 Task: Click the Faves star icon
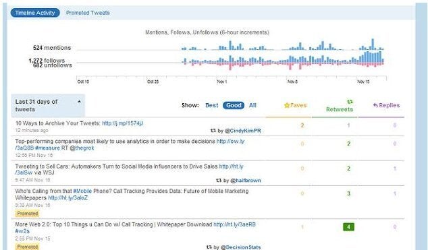(x=287, y=105)
